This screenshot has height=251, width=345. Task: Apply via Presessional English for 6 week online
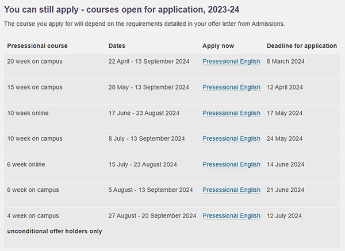point(231,164)
